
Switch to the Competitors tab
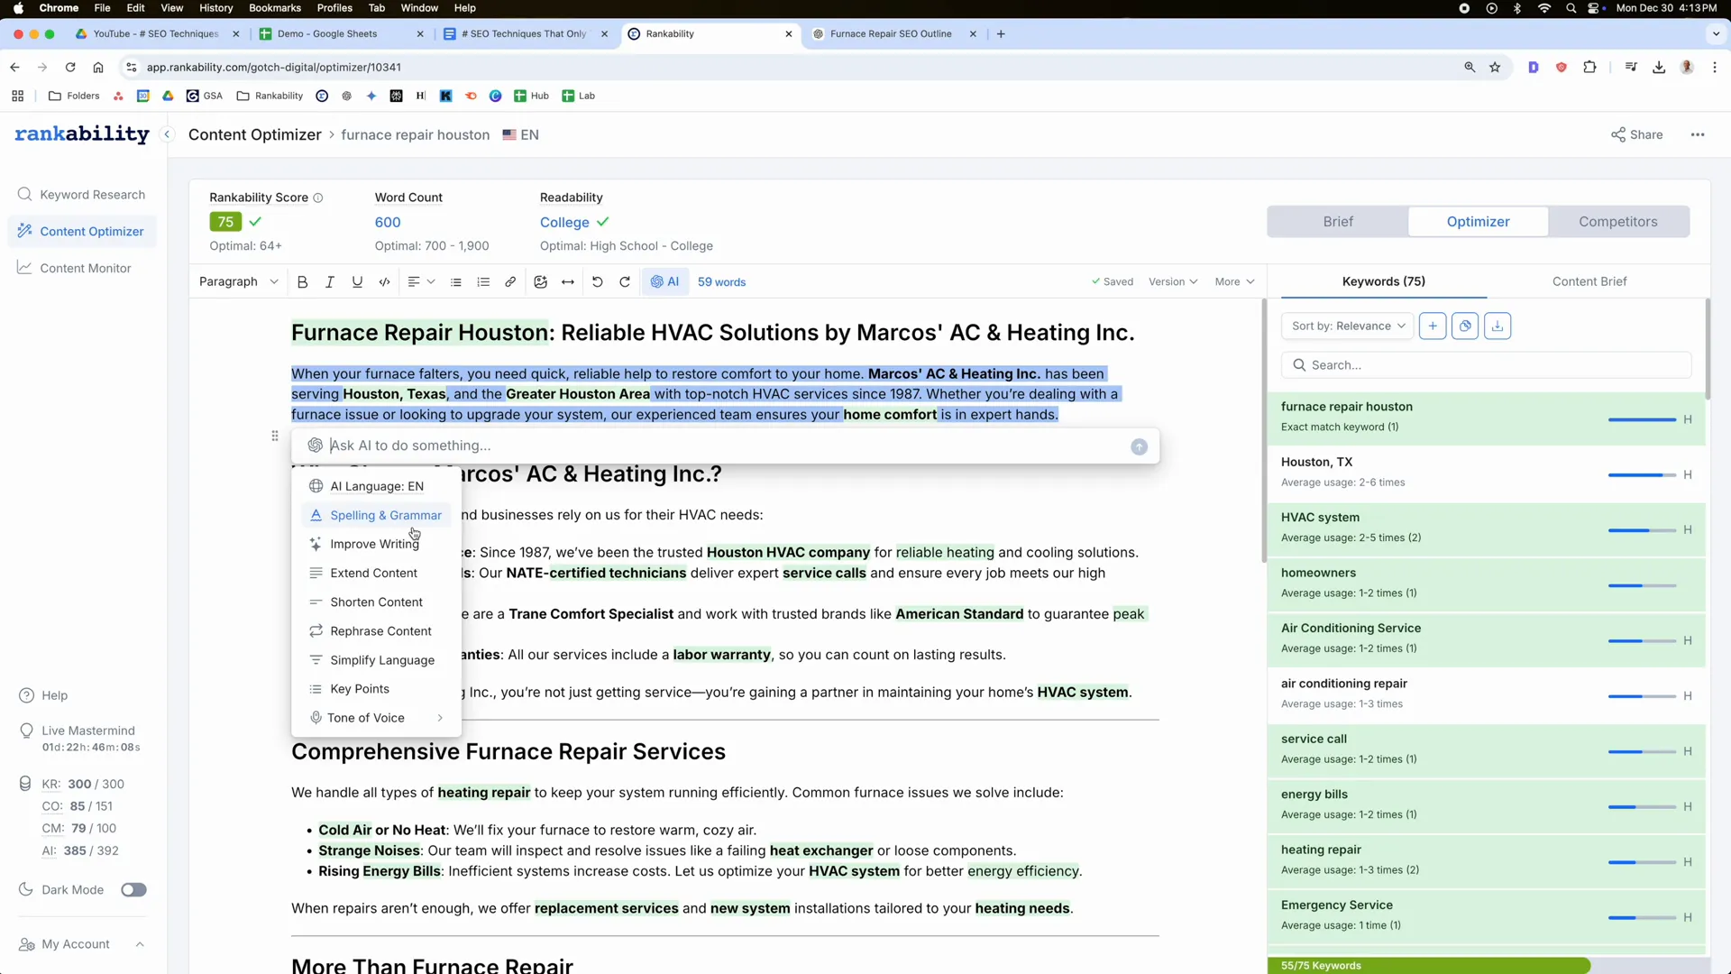(1617, 222)
